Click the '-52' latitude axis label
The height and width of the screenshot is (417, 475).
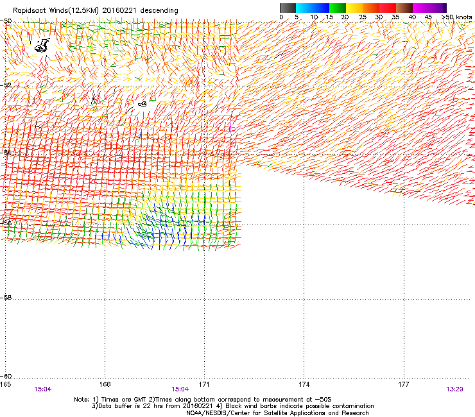(x=6, y=85)
